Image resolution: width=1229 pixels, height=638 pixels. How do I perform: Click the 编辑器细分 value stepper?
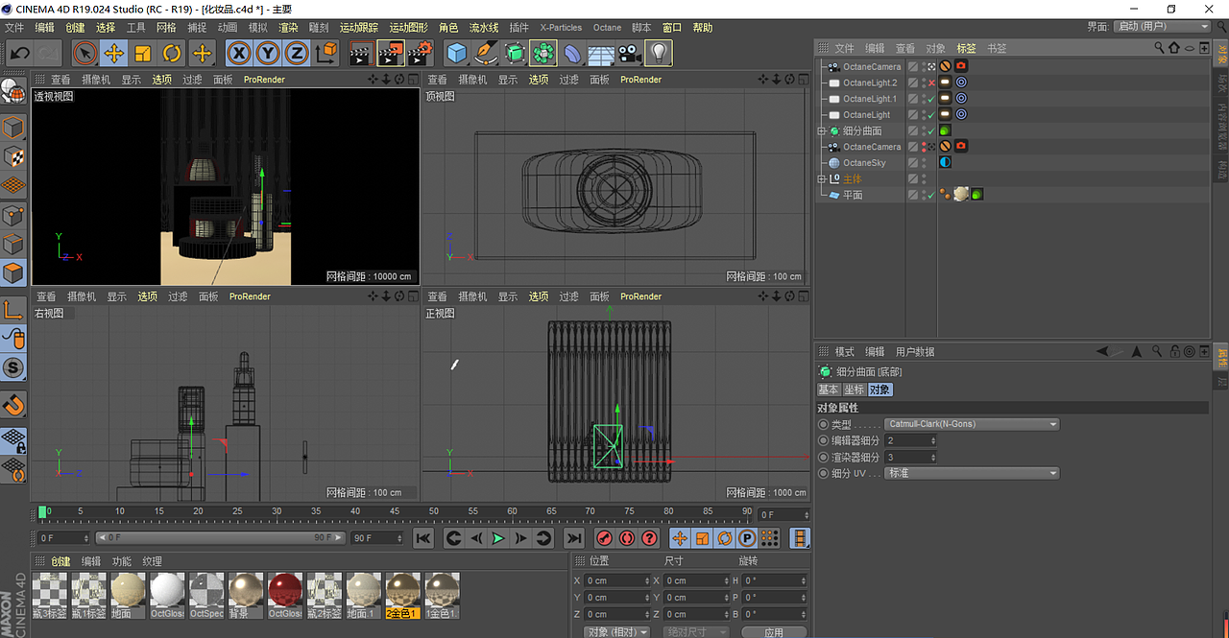932,440
